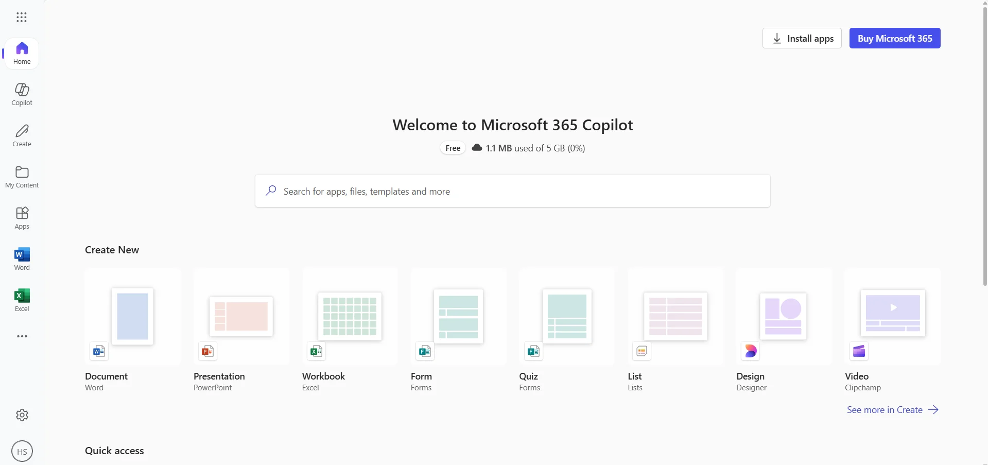The image size is (988, 465).
Task: Click the Designer icon on Design card
Action: [x=751, y=351]
